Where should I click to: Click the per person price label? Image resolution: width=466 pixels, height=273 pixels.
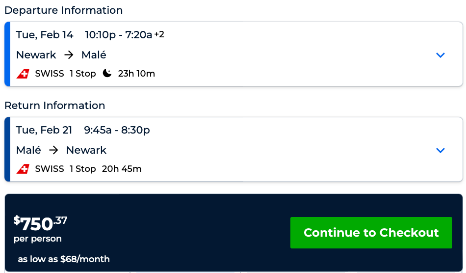[38, 239]
